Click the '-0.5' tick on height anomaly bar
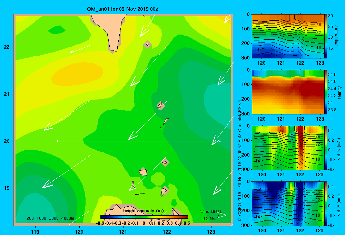This screenshot has height=235, width=345. click(x=100, y=223)
